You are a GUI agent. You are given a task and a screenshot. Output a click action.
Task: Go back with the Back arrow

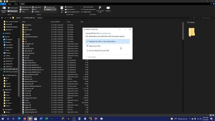[x=2, y=18]
